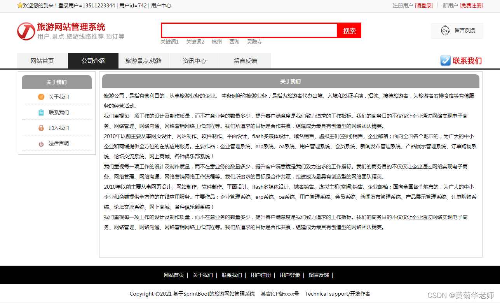Click the red 搜索 button
500x303 pixels.
tap(349, 30)
